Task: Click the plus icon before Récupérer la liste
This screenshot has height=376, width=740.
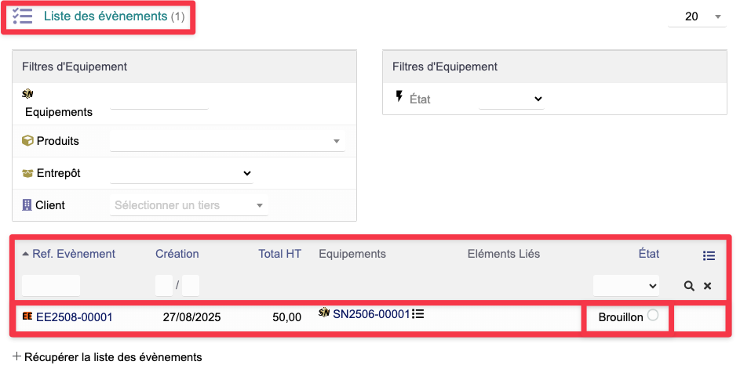Action: point(17,356)
